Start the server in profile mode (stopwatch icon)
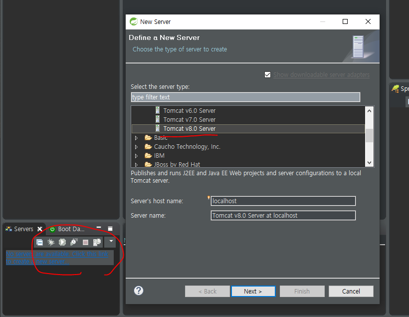Screen dimensions: 409x317 pyautogui.click(x=74, y=242)
